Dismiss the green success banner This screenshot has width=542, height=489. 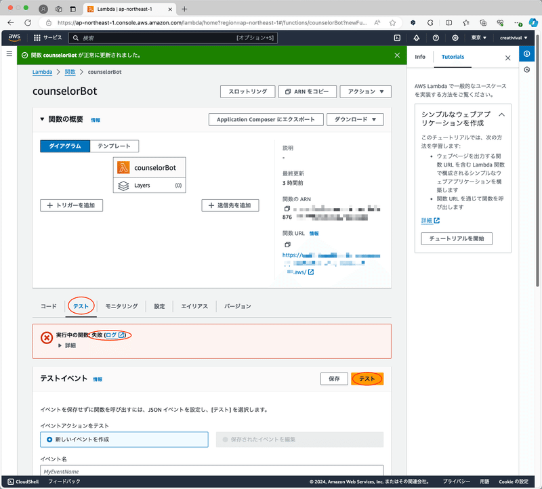pos(397,56)
